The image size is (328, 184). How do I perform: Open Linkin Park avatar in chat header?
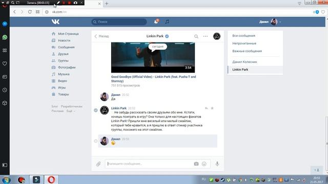(217, 36)
